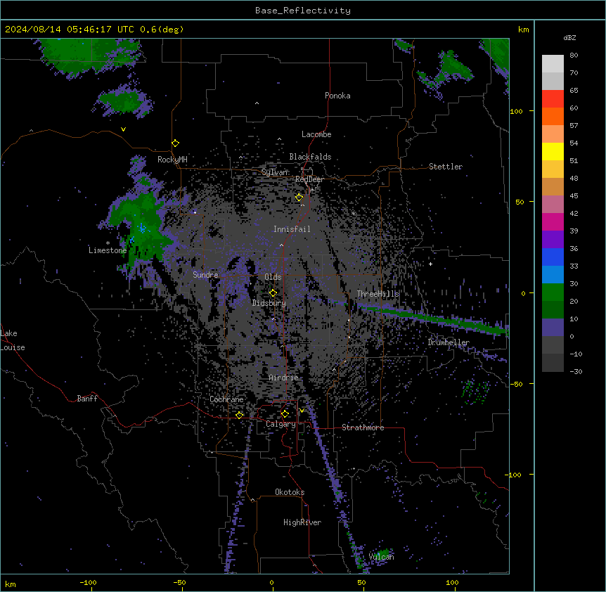
Task: Select the Cochrane label
Action: pyautogui.click(x=226, y=399)
